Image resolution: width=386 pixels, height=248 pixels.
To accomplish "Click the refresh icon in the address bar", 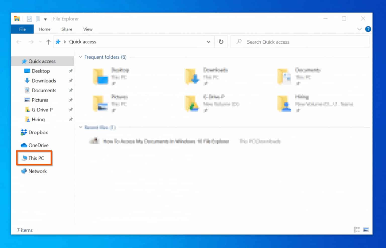I will 221,42.
